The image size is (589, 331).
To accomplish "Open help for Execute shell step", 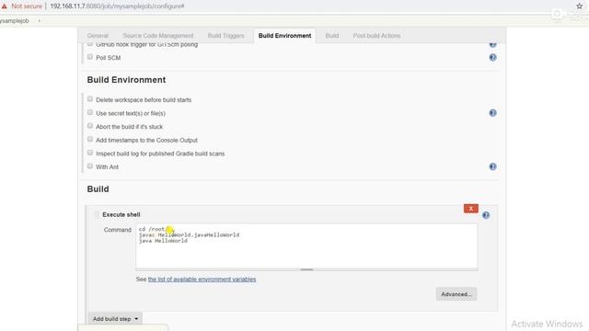I will [486, 215].
